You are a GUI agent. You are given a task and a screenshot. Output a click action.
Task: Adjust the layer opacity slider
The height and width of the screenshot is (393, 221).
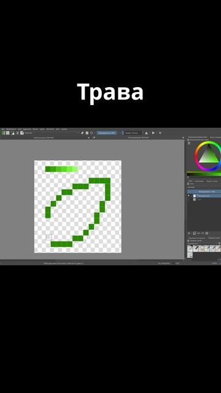pyautogui.click(x=204, y=192)
